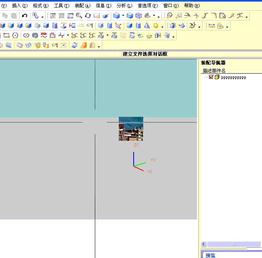Screen dimensions: 262x258
Task: Click the 装配导航器 panel title
Action: 213,63
